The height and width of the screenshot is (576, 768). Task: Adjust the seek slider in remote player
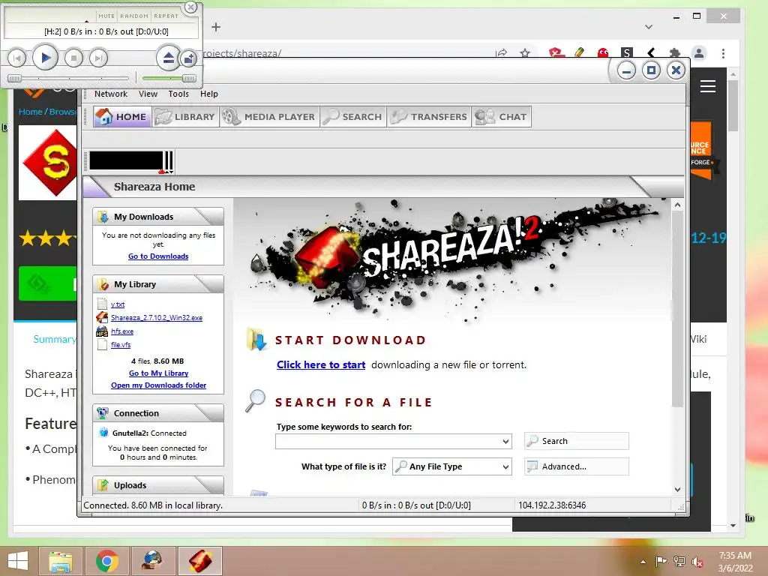(68, 78)
